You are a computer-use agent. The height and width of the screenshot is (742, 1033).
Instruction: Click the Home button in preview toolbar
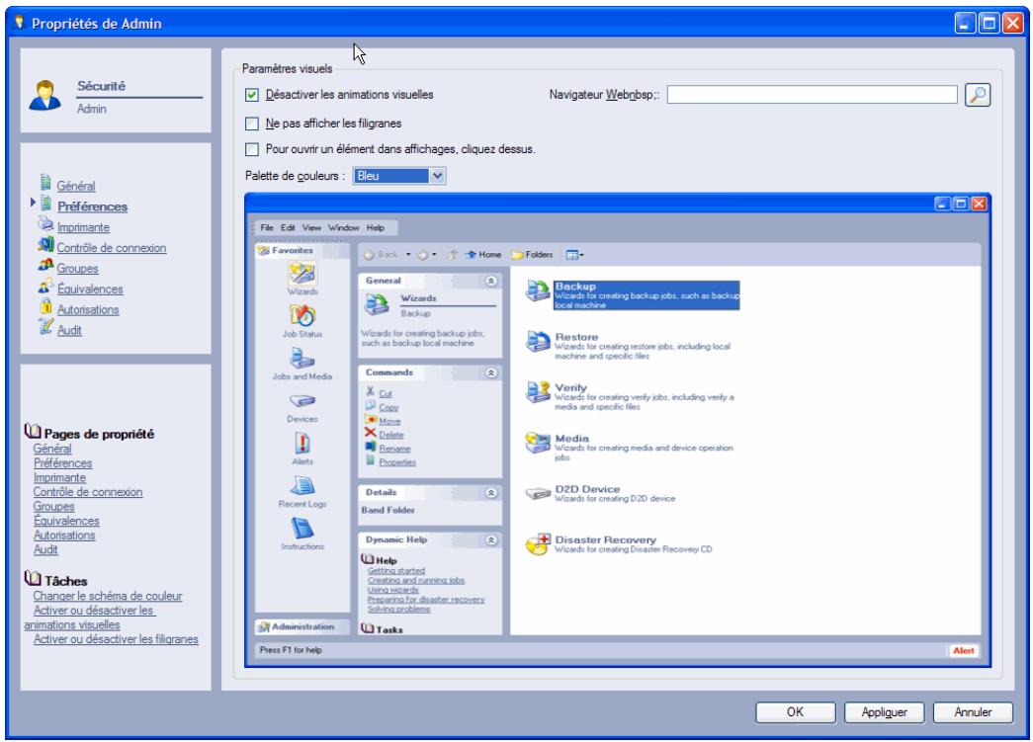483,254
